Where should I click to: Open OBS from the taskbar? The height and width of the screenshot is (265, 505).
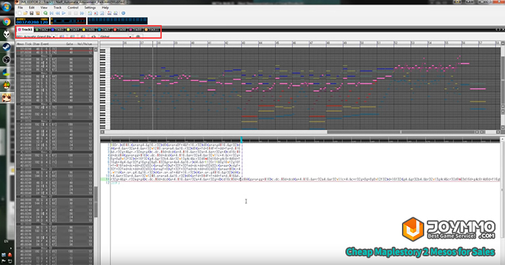(x=7, y=59)
